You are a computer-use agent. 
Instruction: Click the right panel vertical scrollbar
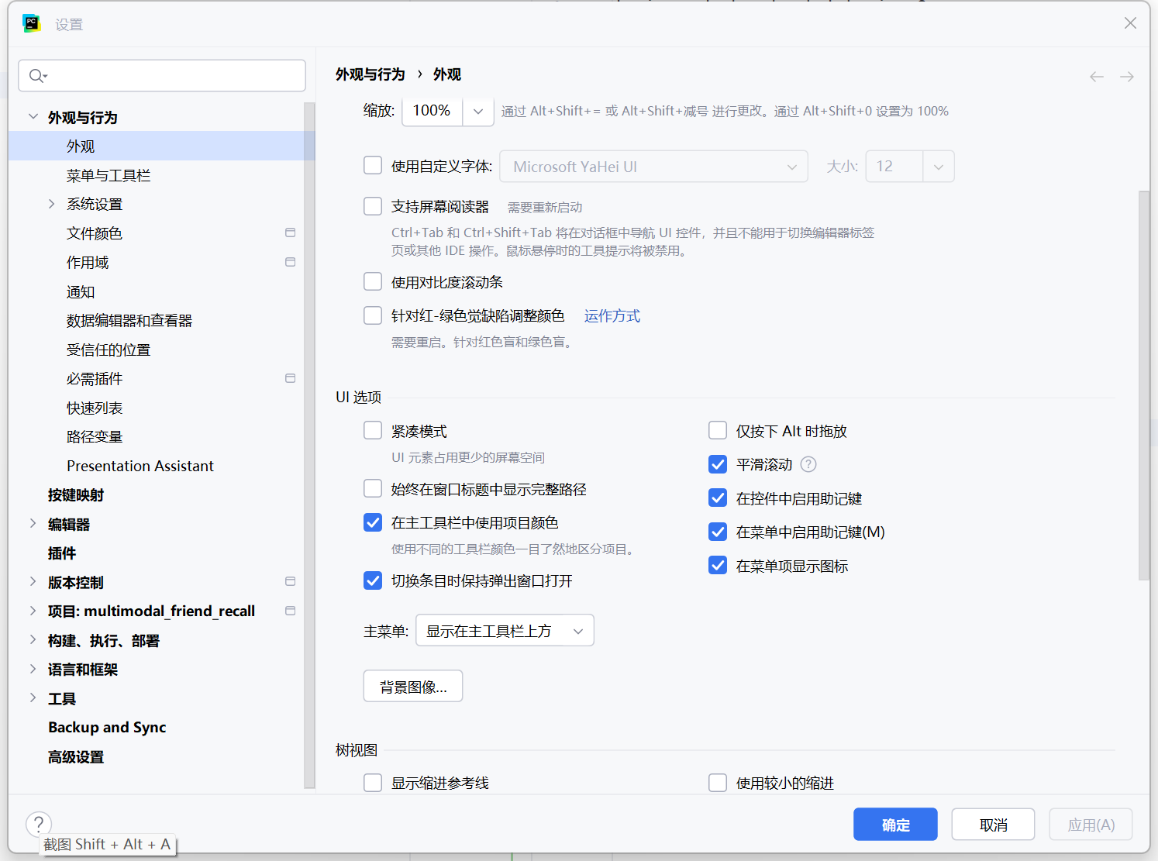[1144, 385]
